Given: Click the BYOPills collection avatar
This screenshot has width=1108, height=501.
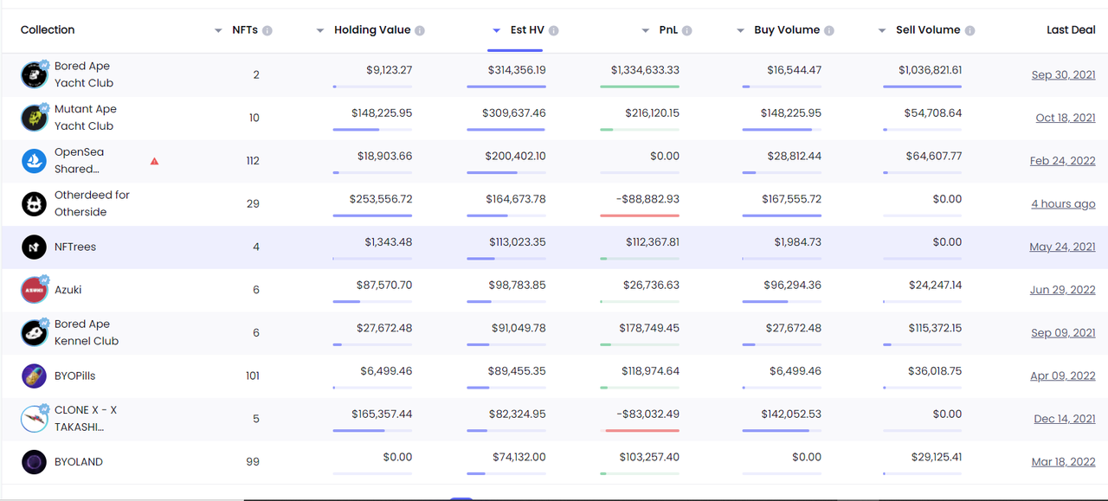Looking at the screenshot, I should 35,376.
